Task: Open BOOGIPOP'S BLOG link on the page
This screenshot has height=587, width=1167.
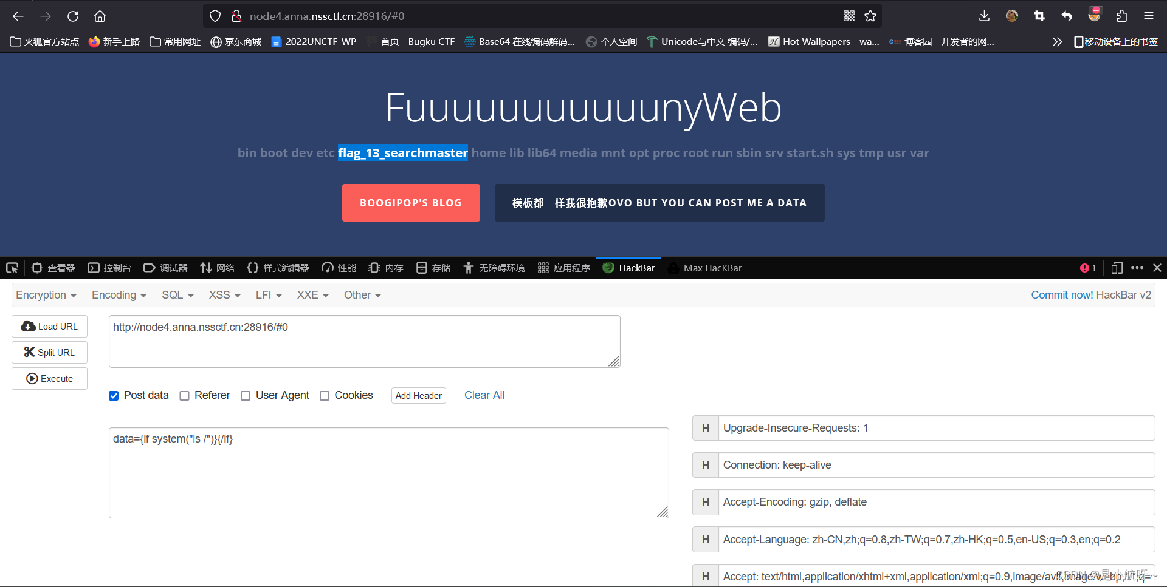Action: (x=411, y=203)
